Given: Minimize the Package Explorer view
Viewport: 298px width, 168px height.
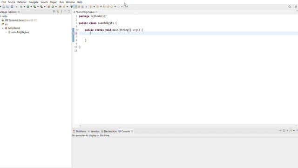Looking at the screenshot, I should click(65, 12).
